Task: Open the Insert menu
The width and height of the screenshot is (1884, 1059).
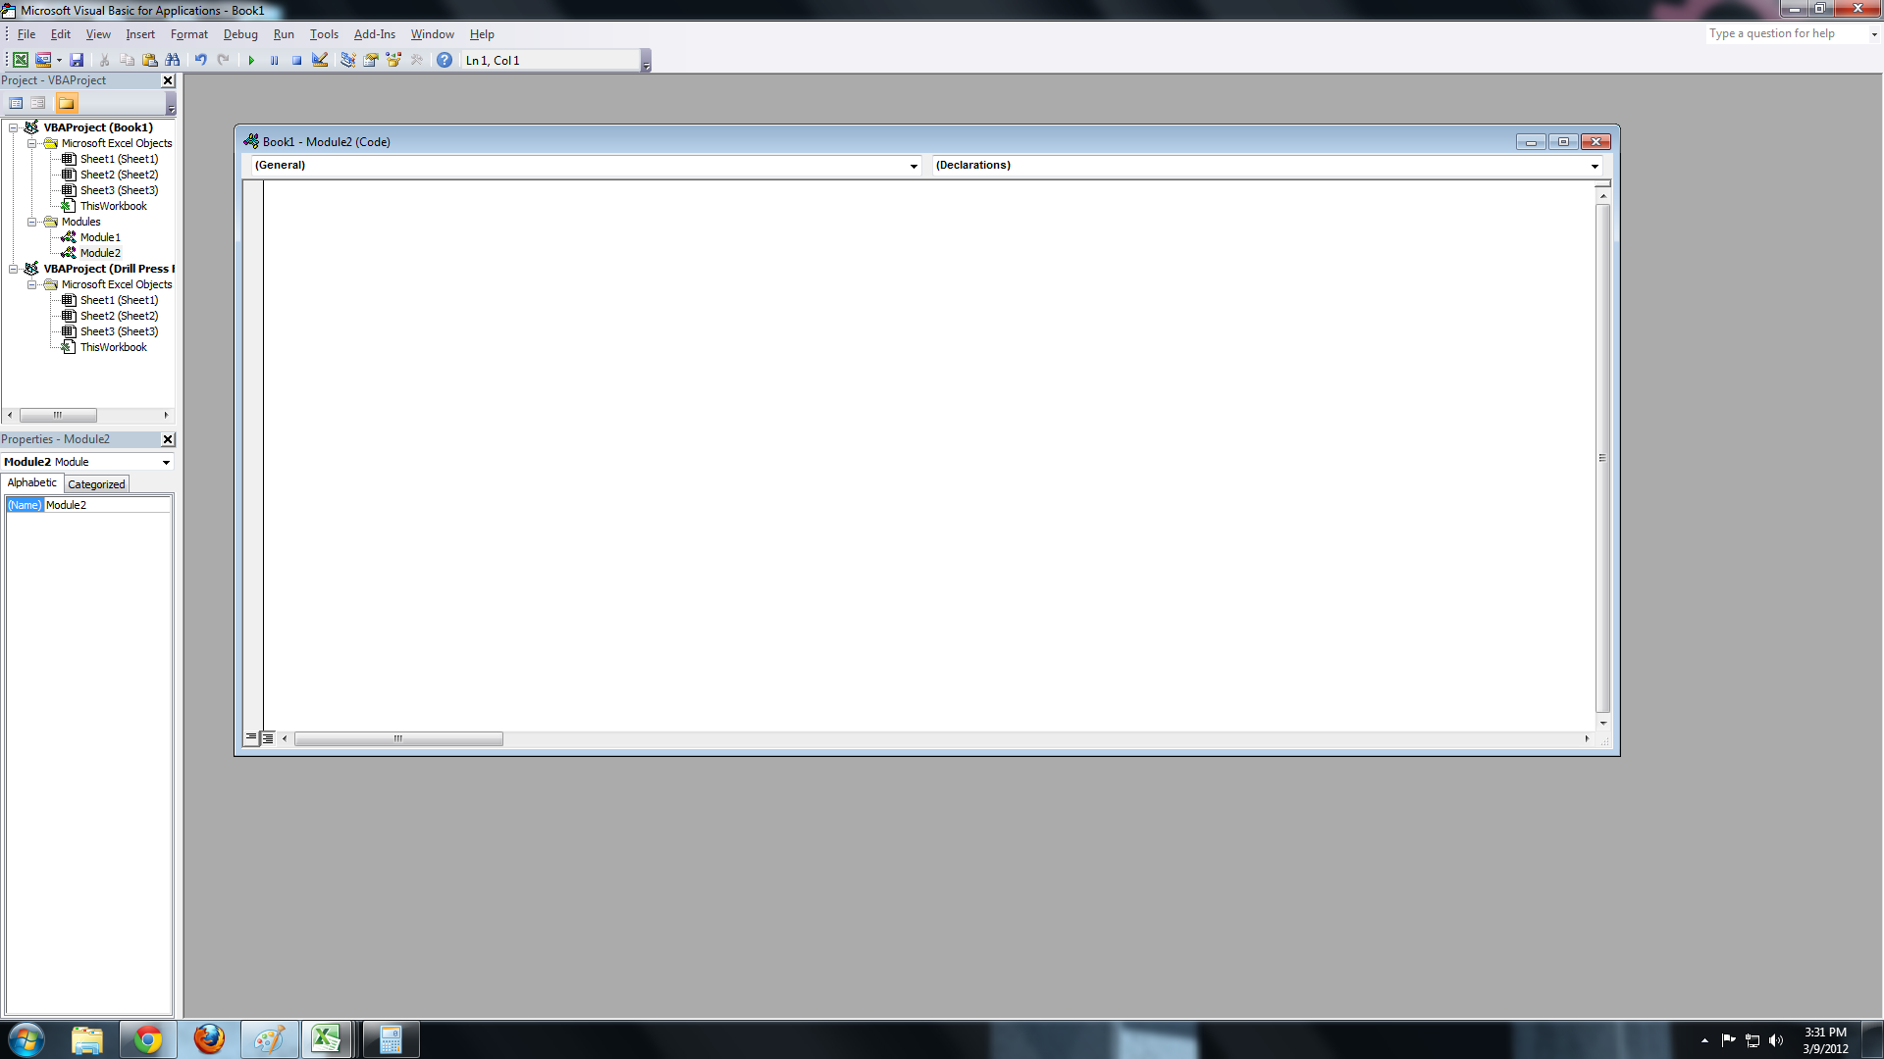Action: click(x=141, y=33)
